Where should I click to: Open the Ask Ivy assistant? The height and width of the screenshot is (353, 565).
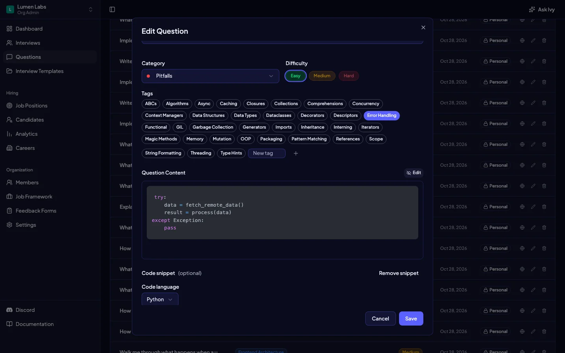(542, 9)
